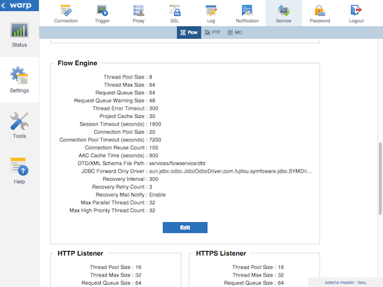This screenshot has width=383, height=287.
Task: Click Recovery Mail Notify value Enable
Action: [157, 195]
